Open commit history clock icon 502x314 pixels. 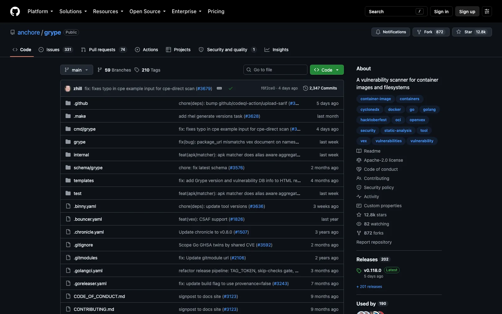(305, 88)
